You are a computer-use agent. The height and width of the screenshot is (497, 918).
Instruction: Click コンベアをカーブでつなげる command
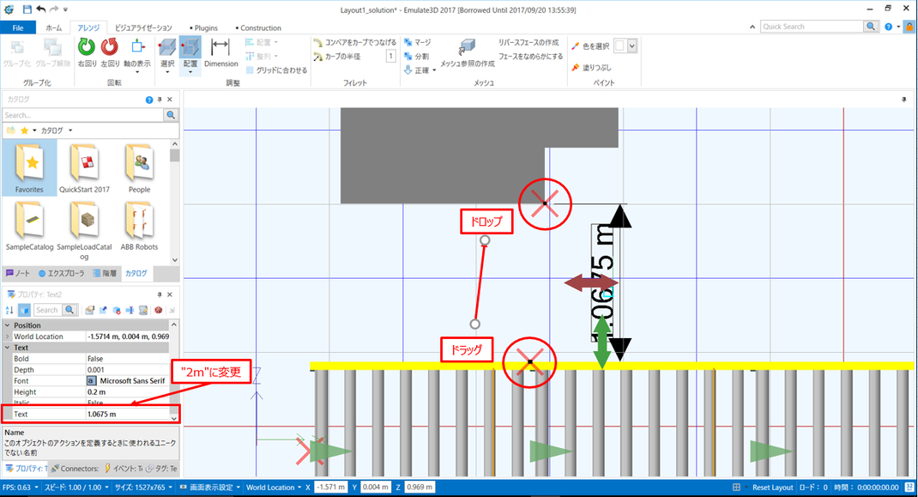point(355,42)
